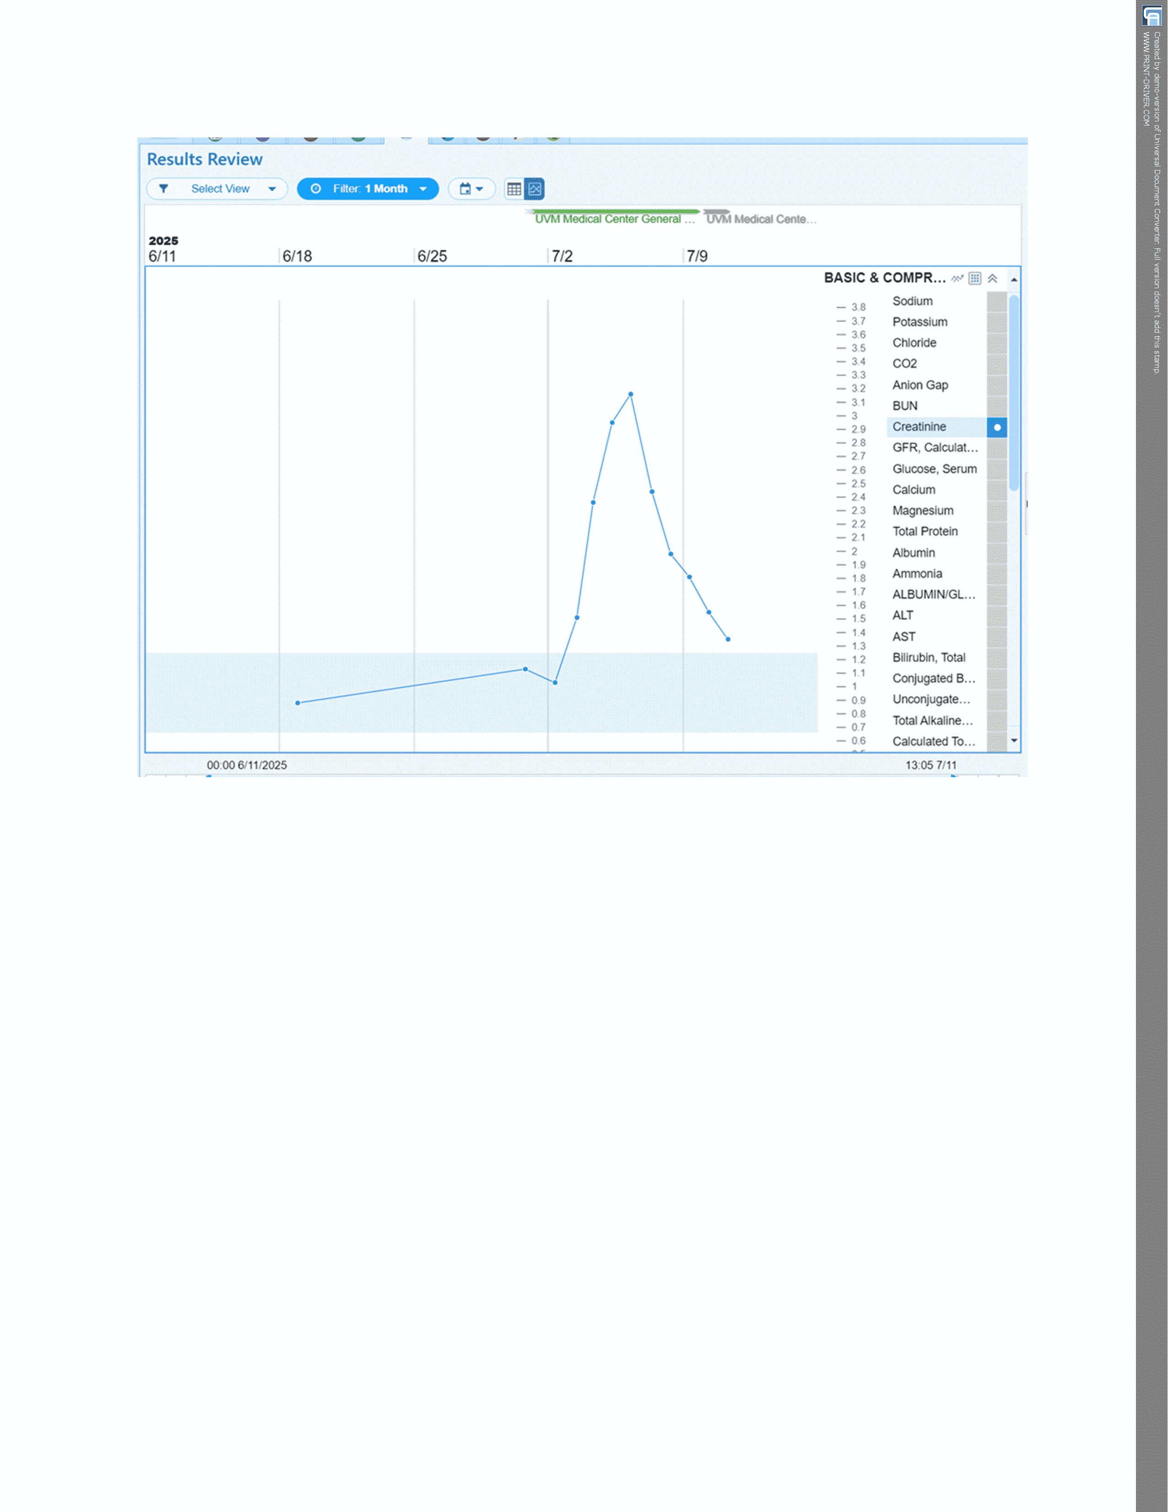Select the highlighted Creatinine row
Image resolution: width=1168 pixels, height=1512 pixels.
tap(936, 427)
